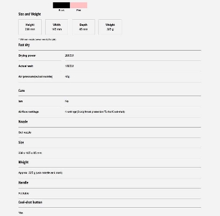
Task: Click the Weight dimension box
Action: (110, 27)
